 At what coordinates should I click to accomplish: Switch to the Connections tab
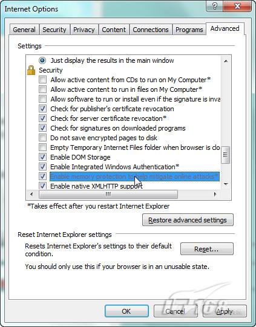(x=151, y=30)
